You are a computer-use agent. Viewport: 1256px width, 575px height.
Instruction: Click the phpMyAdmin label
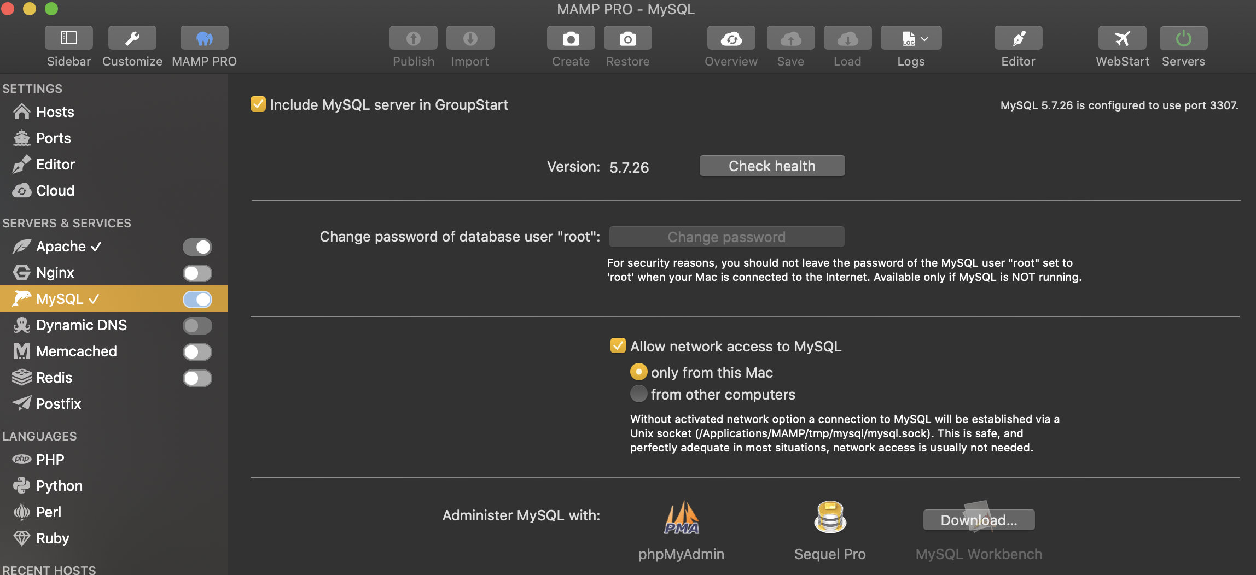pos(681,554)
